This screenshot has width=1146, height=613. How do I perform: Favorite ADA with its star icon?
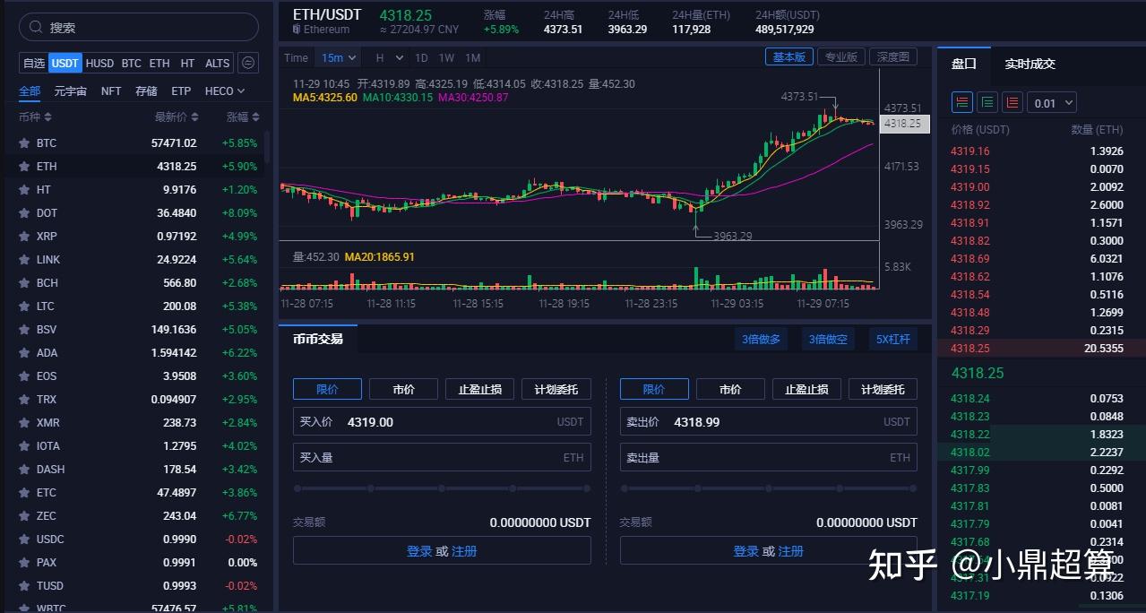(23, 352)
